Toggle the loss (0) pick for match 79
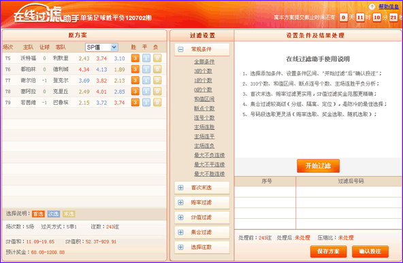Viewport: 403px width, 263px height. coord(157,103)
